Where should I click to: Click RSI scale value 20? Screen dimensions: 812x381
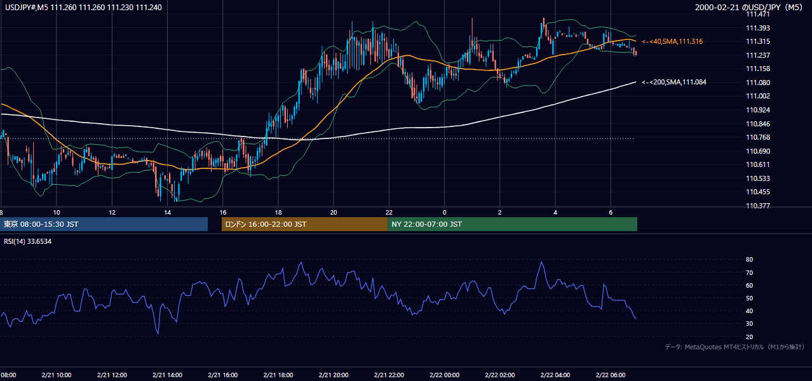pos(750,337)
